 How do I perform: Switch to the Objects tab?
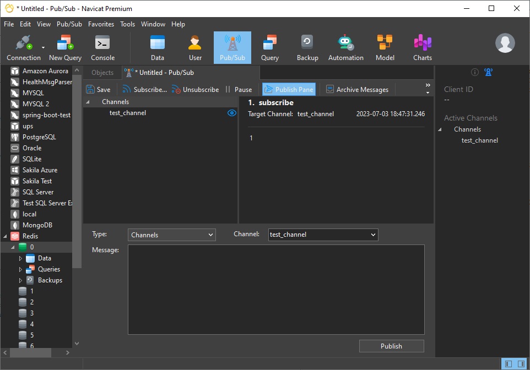[102, 73]
